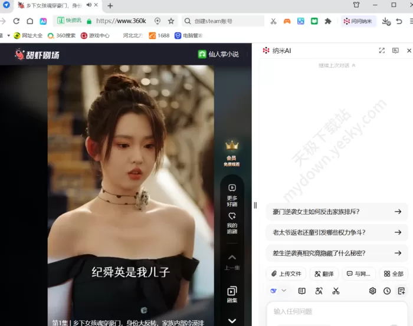Open the downloads icon
The height and width of the screenshot is (326, 413).
tap(386, 21)
